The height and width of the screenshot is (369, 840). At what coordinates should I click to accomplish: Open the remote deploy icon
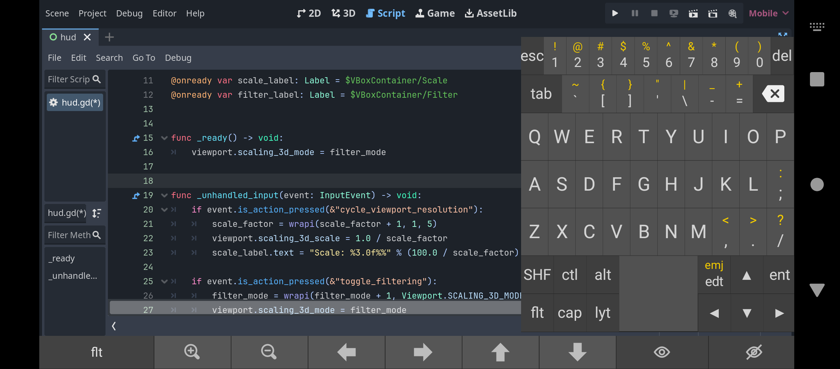(674, 13)
